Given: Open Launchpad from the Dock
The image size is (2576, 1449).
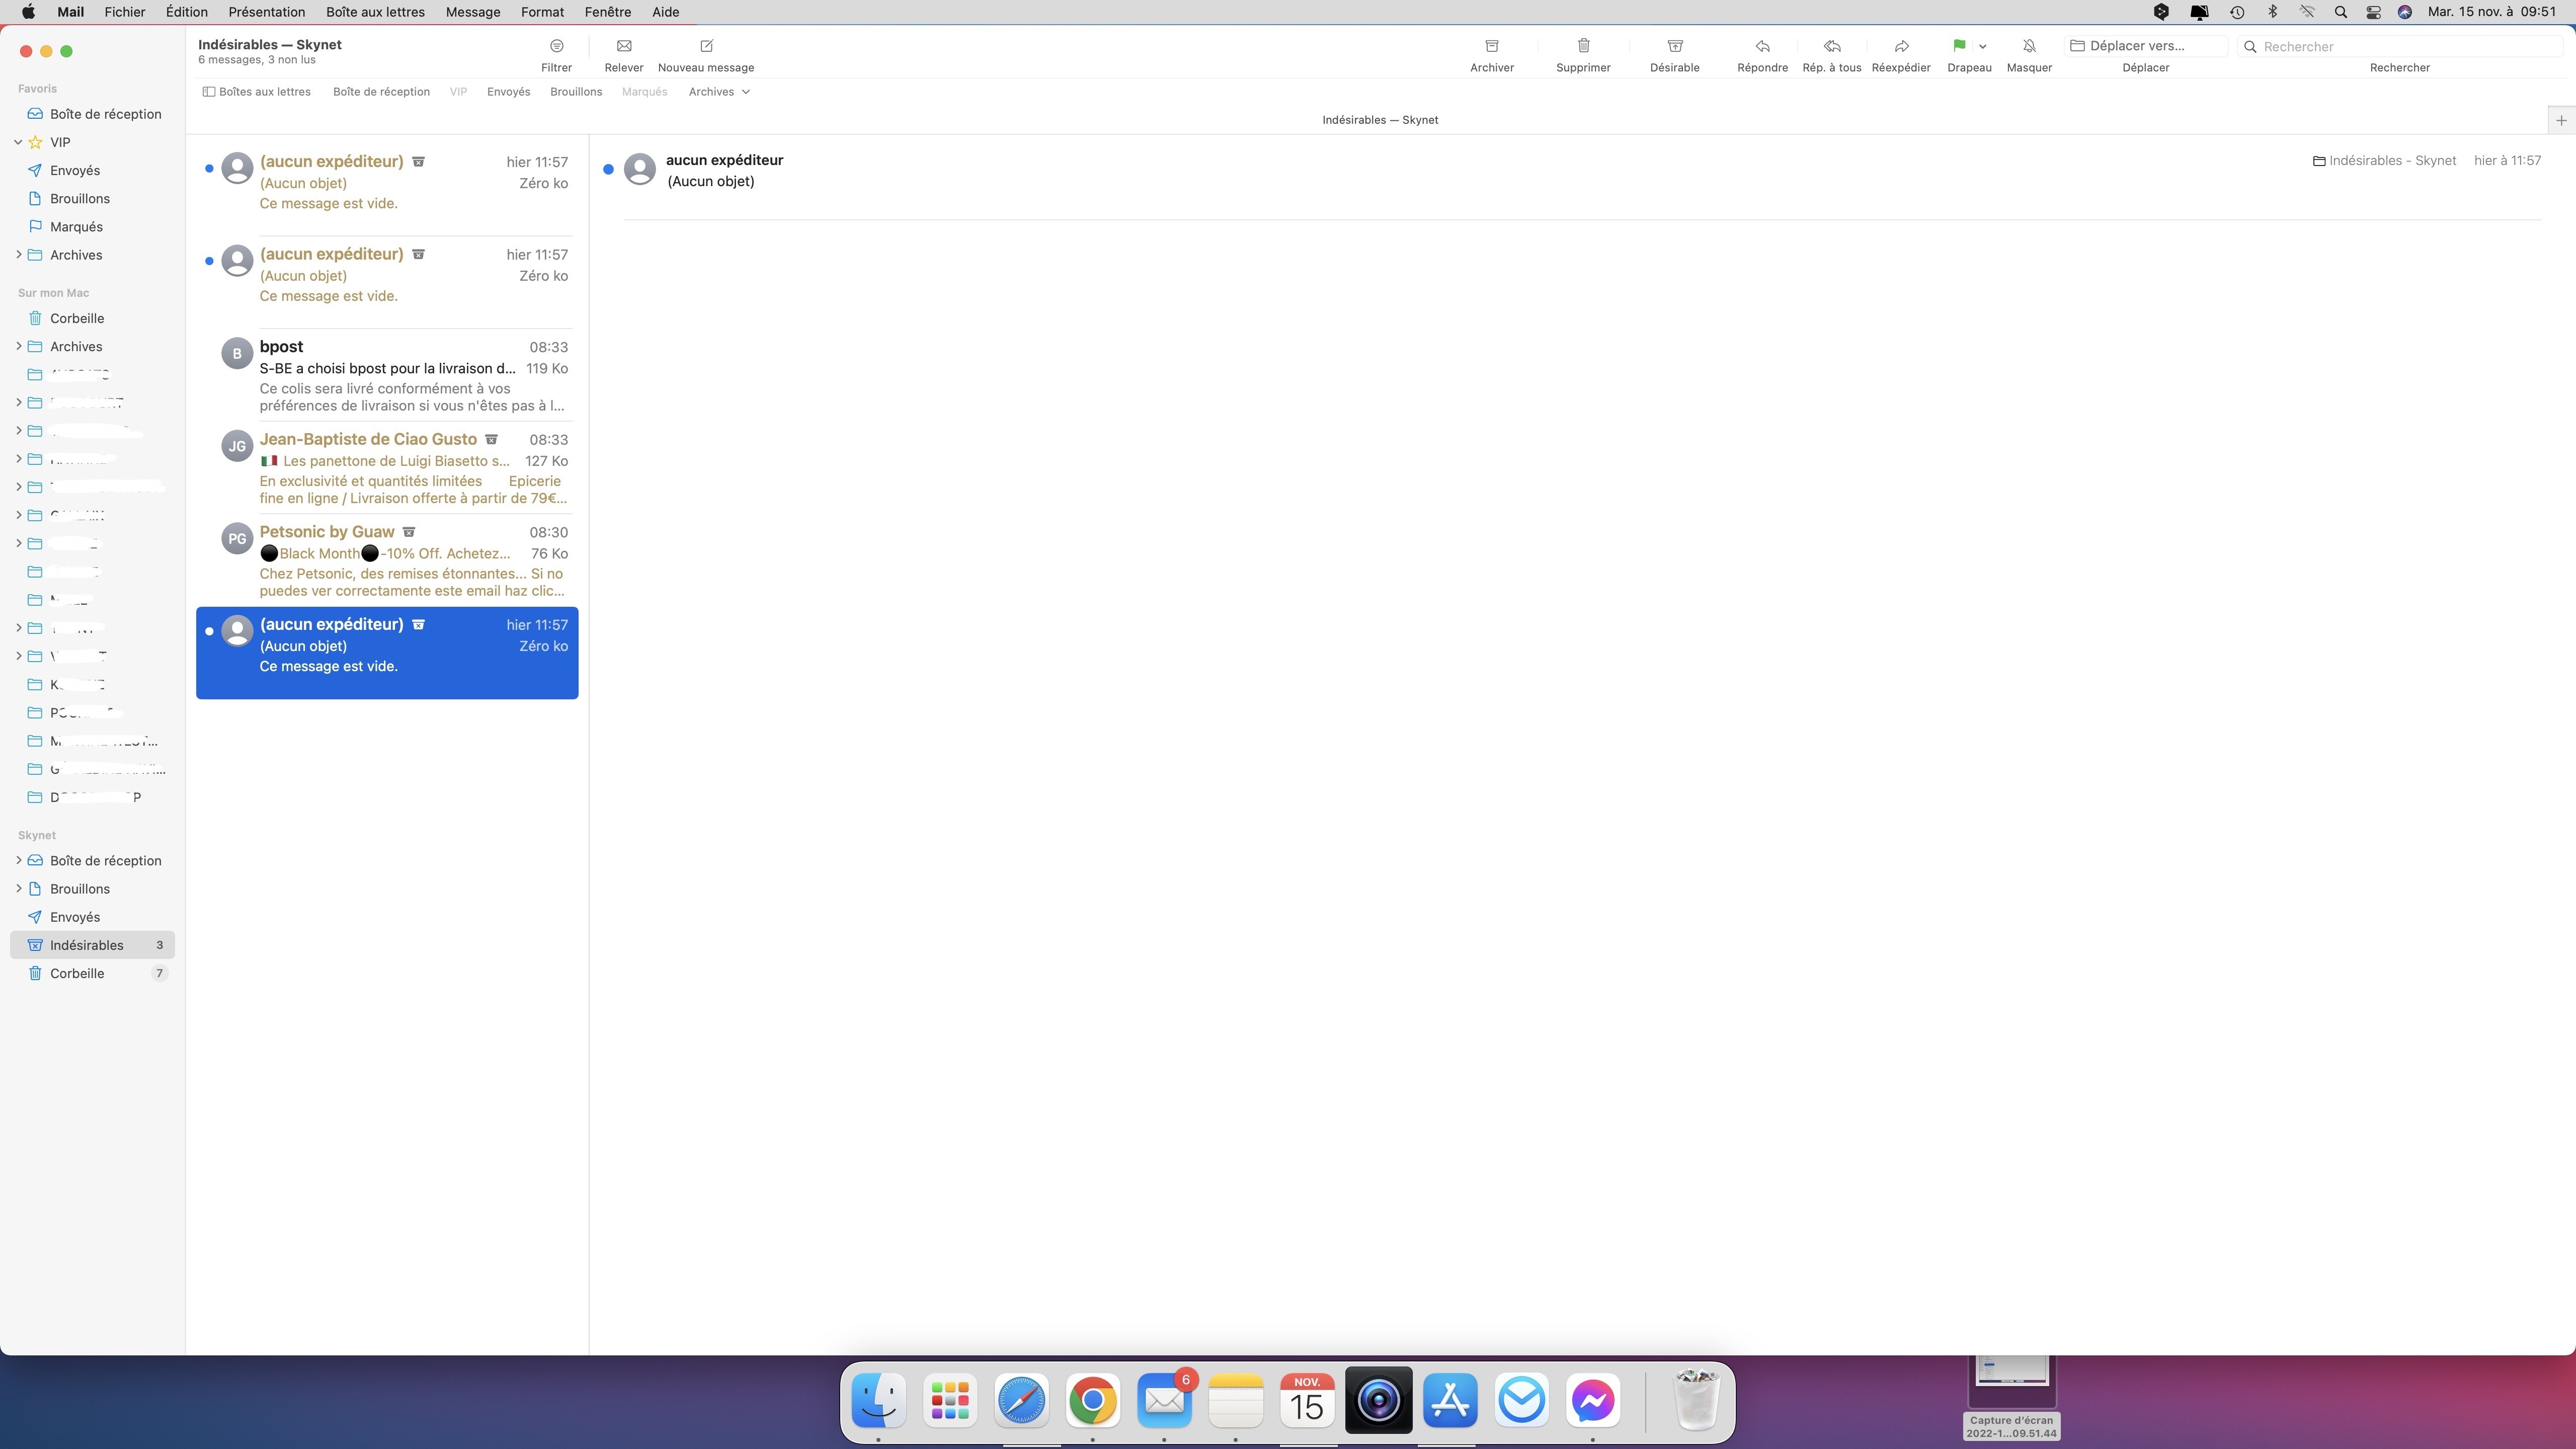Looking at the screenshot, I should (x=950, y=1400).
